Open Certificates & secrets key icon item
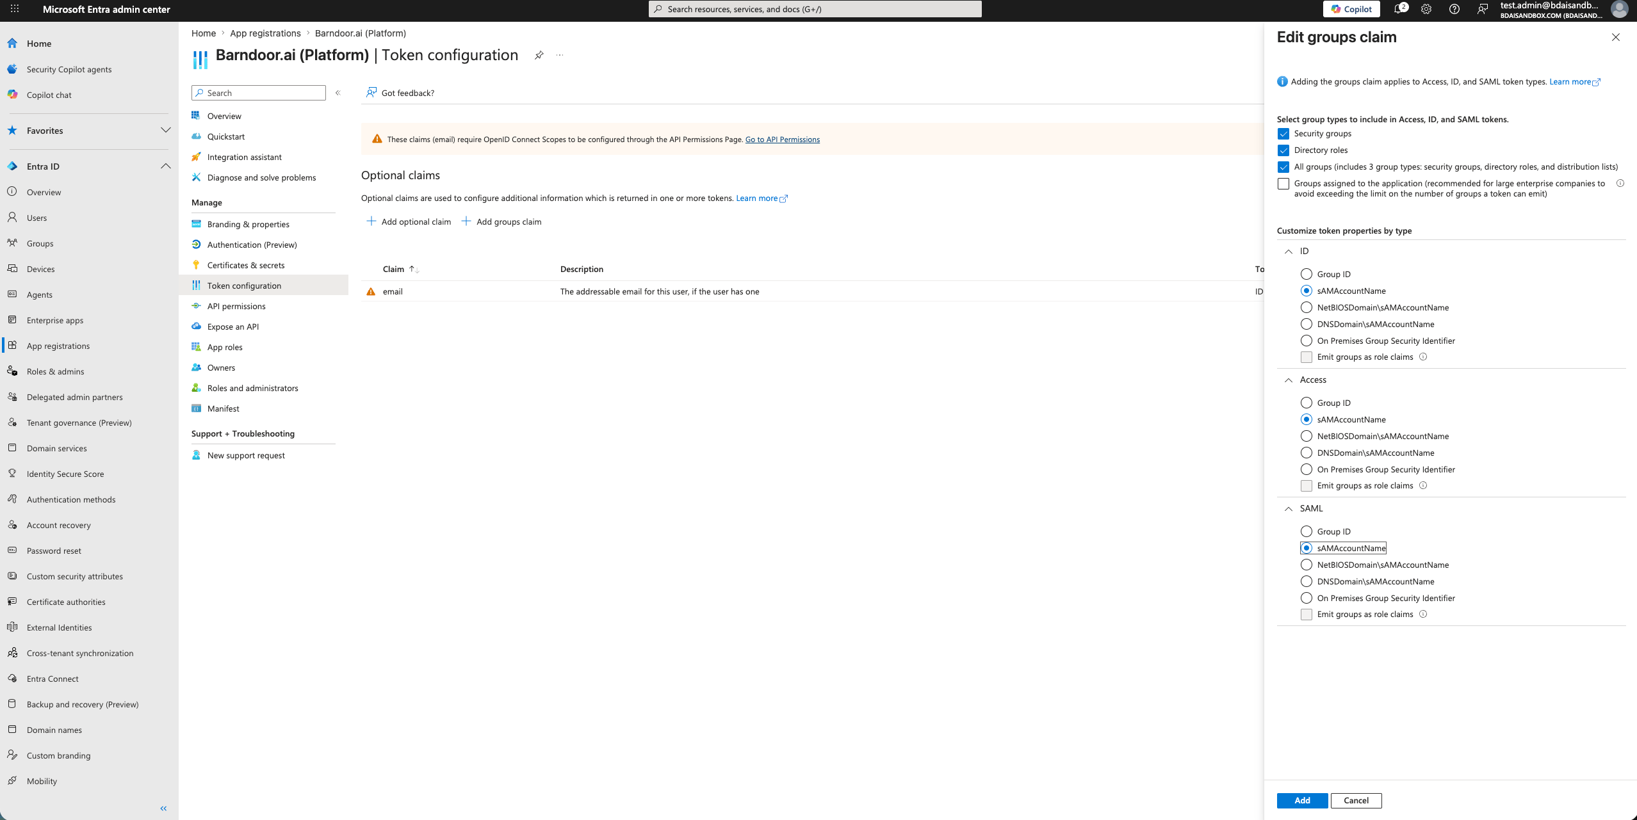Viewport: 1637px width, 820px height. pos(246,265)
